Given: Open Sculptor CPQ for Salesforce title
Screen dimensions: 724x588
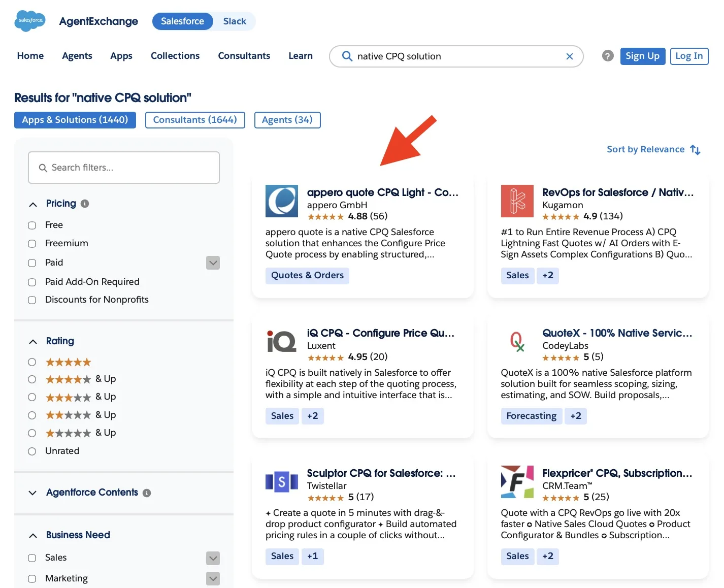Looking at the screenshot, I should [381, 473].
